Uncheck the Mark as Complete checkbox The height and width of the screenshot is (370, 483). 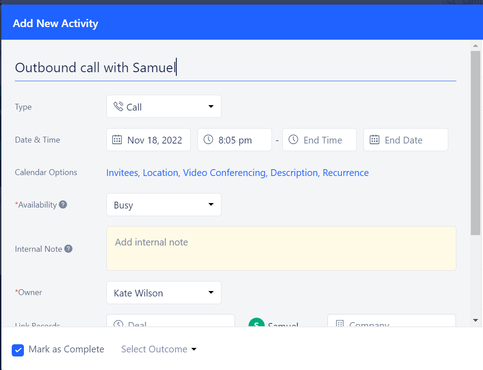18,349
